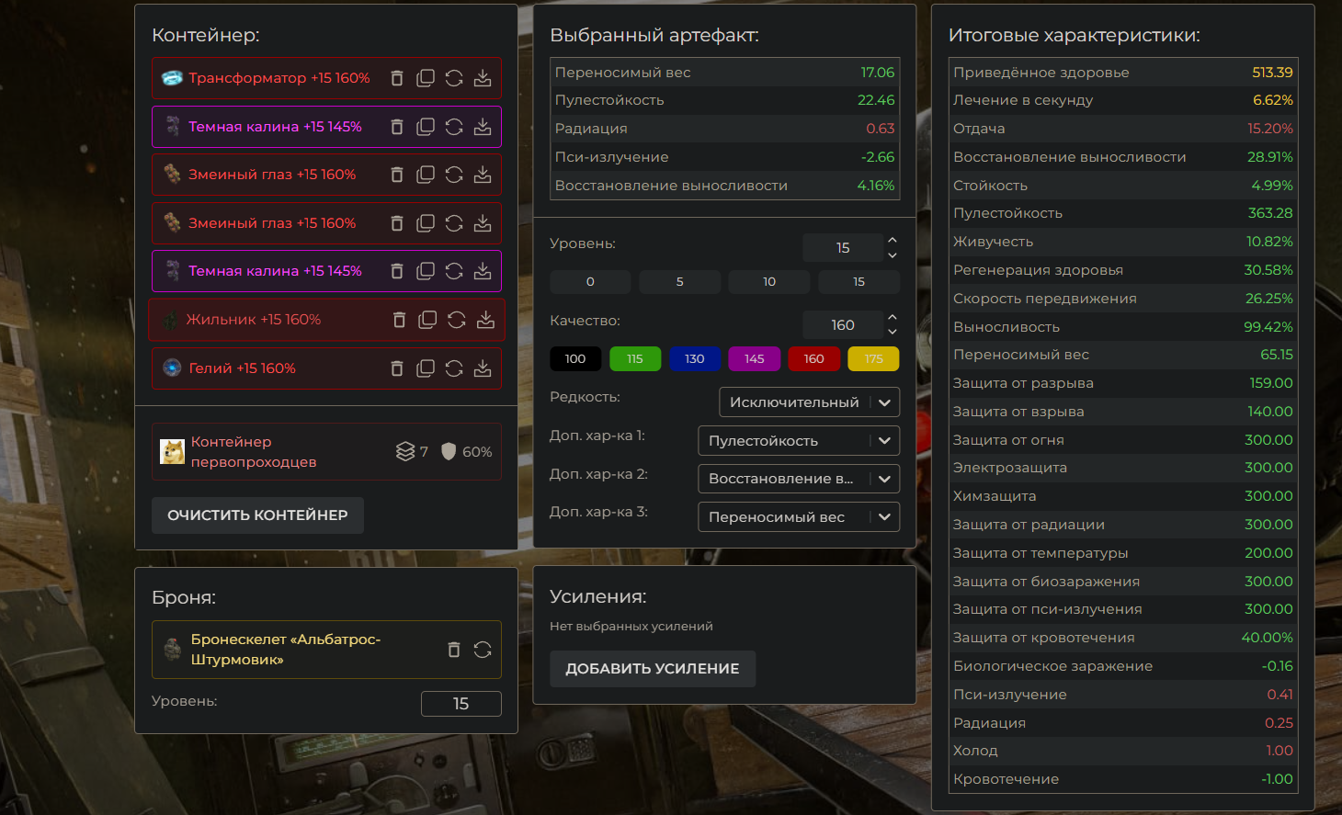Set artifact level preset to 5
Image resolution: width=1342 pixels, height=815 pixels.
680,282
